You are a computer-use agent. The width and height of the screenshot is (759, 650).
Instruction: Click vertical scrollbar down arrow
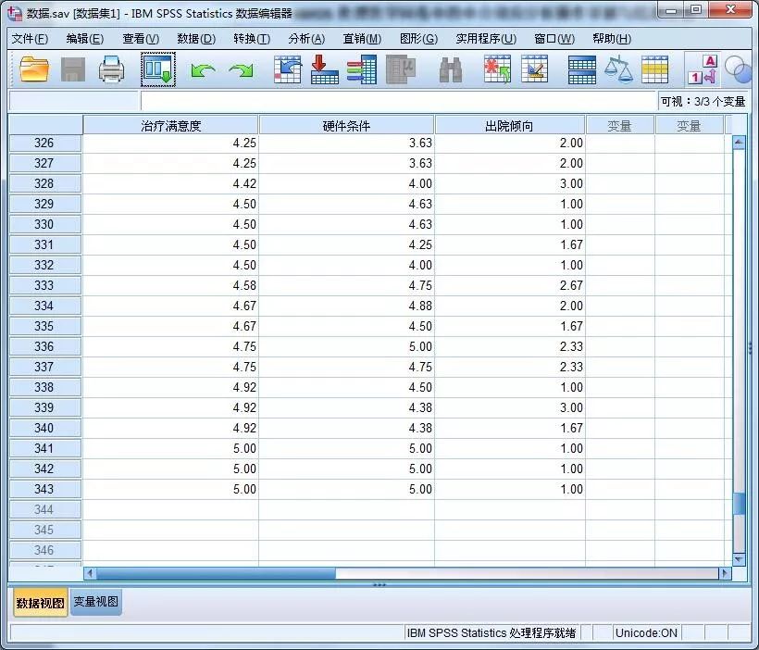click(739, 559)
